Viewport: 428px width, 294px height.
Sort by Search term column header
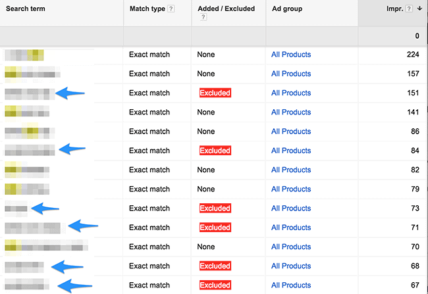point(26,9)
